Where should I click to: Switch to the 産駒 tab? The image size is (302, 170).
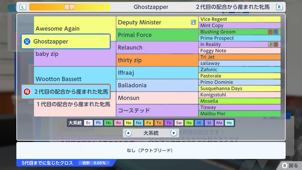[x=69, y=7]
